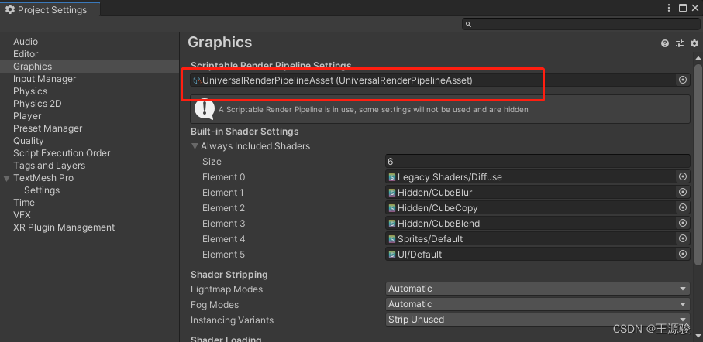Image resolution: width=703 pixels, height=342 pixels.
Task: Click the shader icon beside Hidden/CubeCopy
Action: [x=392, y=208]
